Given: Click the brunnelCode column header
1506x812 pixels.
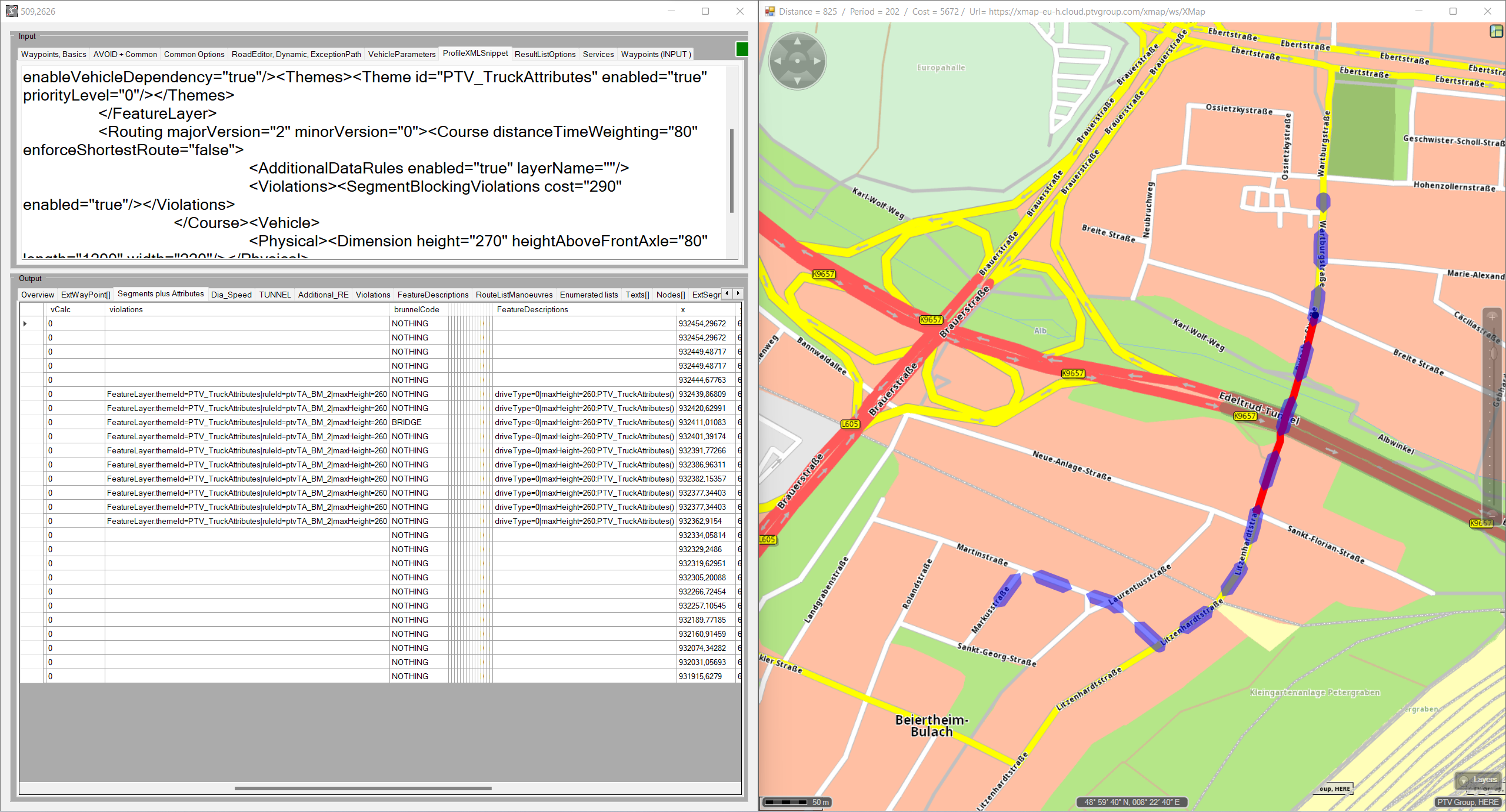Looking at the screenshot, I should click(417, 309).
